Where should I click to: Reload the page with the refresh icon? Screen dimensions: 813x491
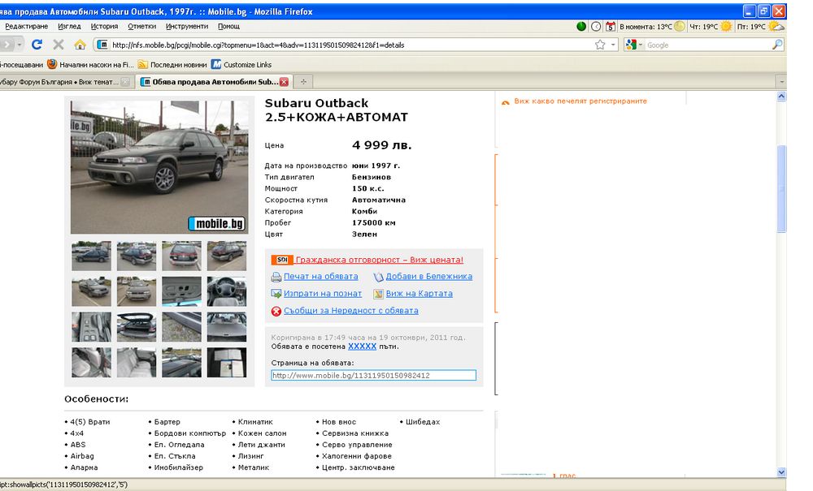pyautogui.click(x=37, y=45)
